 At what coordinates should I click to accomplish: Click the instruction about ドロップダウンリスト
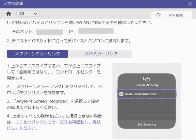click(x=54, y=90)
